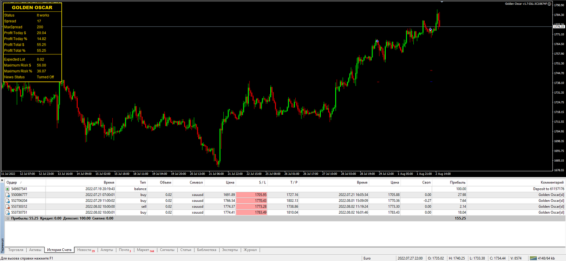Image resolution: width=566 pixels, height=261 pixels.
Task: Click the open price 1691.89
Action: [x=229, y=194]
